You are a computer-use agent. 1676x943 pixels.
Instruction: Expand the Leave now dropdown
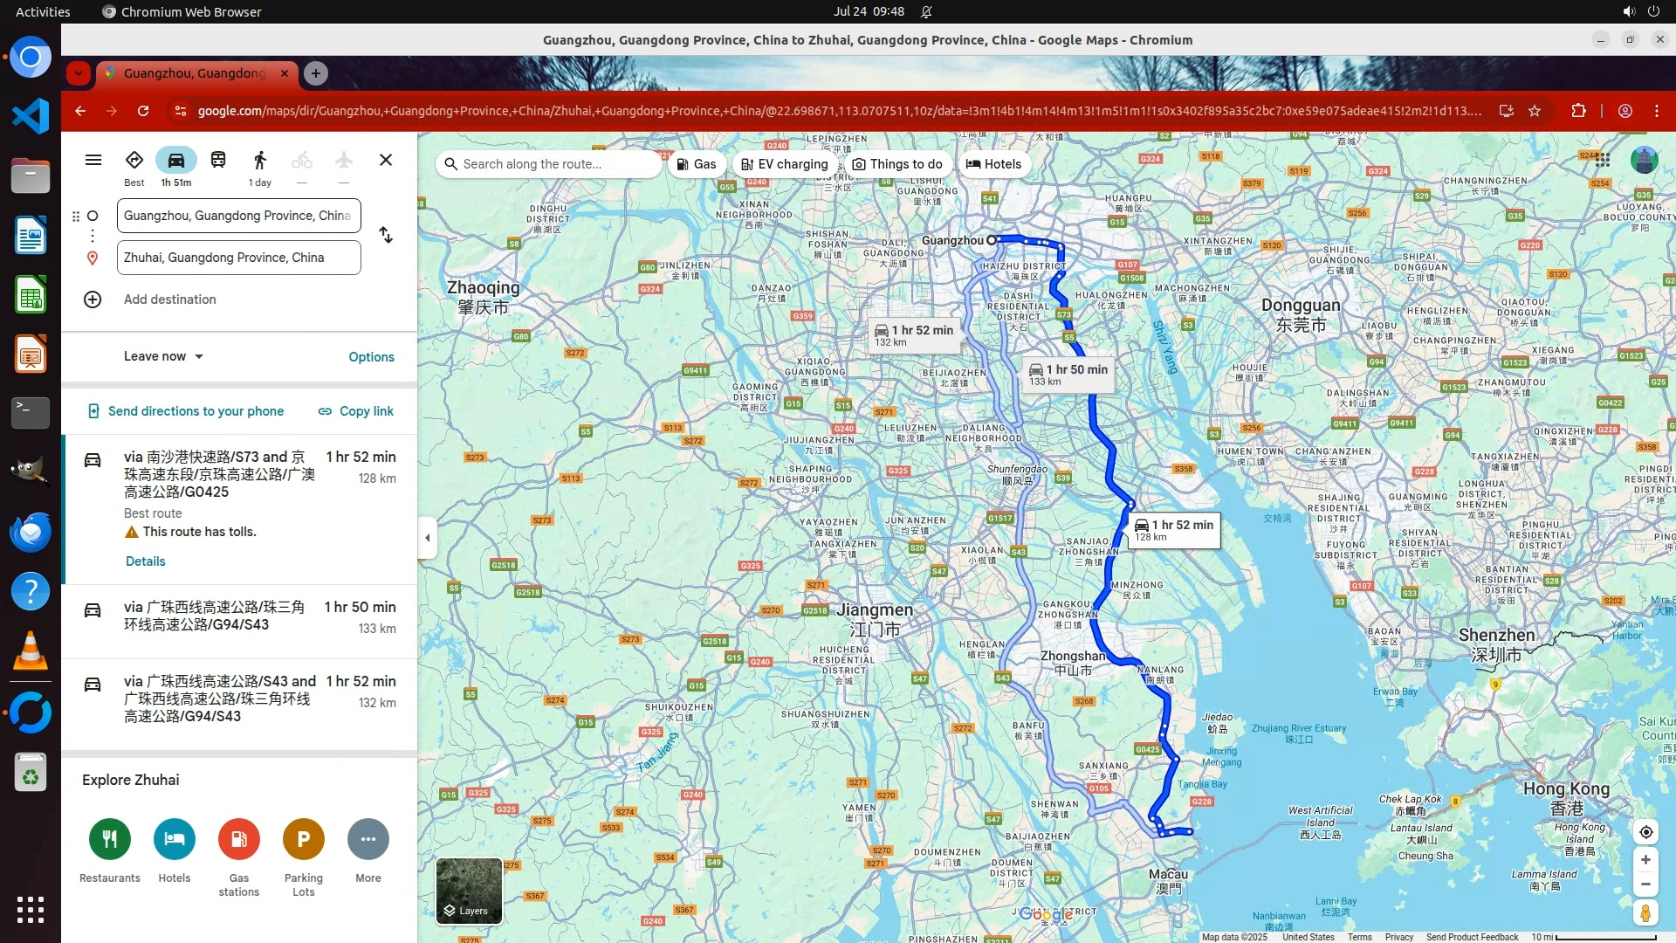coord(163,356)
